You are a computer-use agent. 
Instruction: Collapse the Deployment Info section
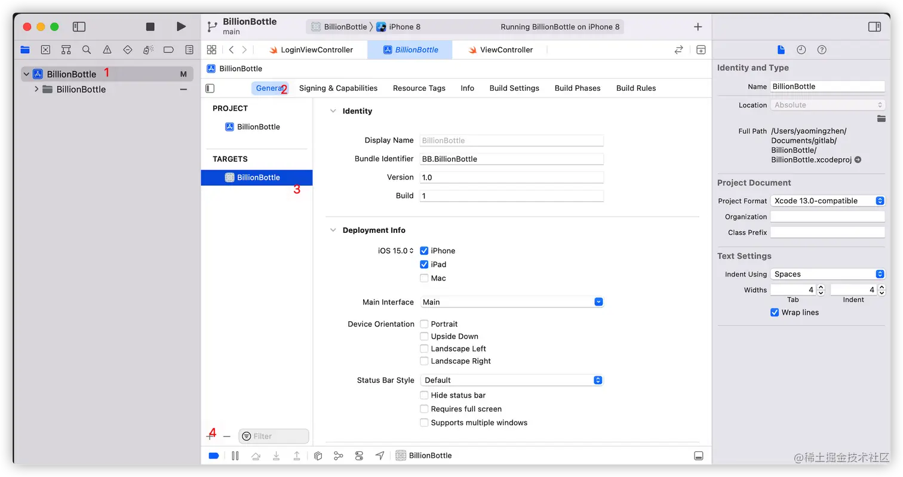point(333,230)
